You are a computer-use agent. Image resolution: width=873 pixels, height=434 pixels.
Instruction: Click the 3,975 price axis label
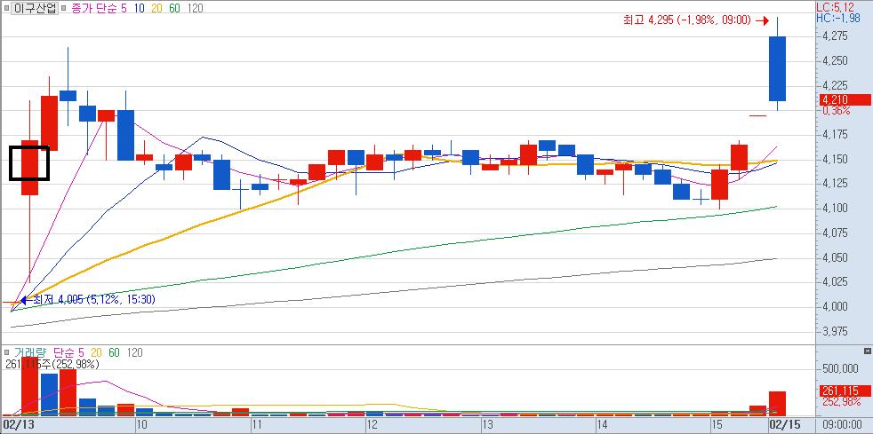[x=835, y=332]
